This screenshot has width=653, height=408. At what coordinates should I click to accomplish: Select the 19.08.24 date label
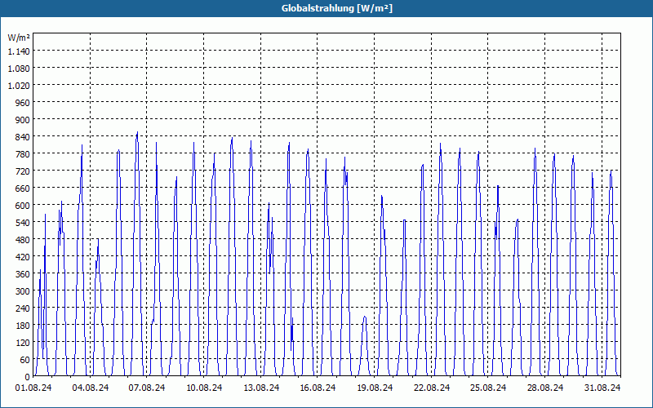tap(375, 388)
